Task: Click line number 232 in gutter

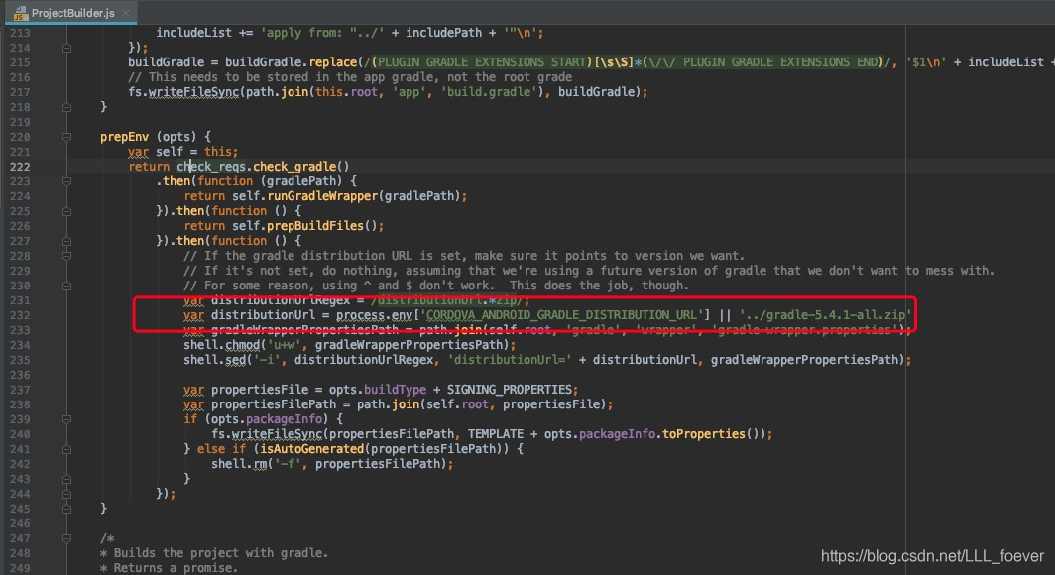Action: point(20,314)
